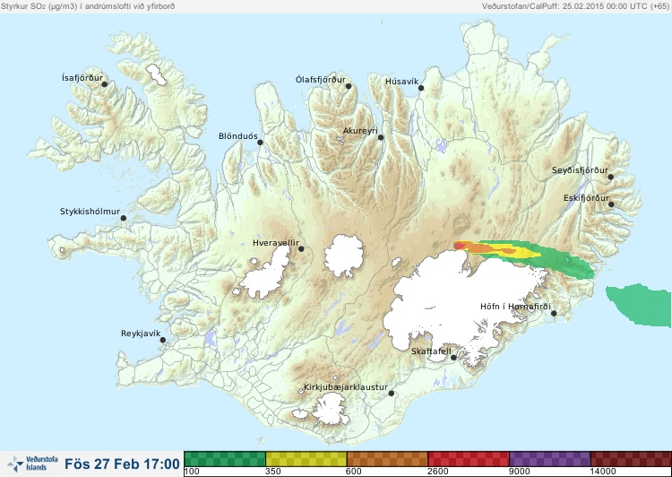Click the purple 9000 legend swatch
The image size is (672, 477).
coord(549,459)
